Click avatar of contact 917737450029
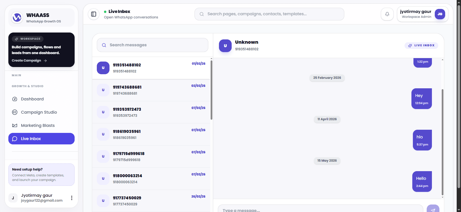461x212 pixels. (103, 201)
